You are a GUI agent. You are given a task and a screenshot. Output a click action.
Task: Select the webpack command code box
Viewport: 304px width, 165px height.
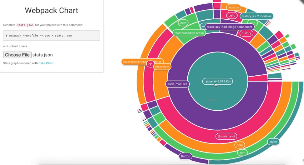click(x=52, y=35)
